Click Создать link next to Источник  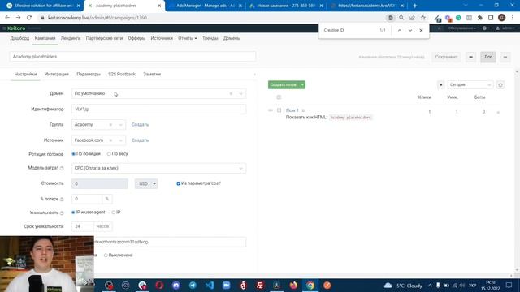click(140, 140)
